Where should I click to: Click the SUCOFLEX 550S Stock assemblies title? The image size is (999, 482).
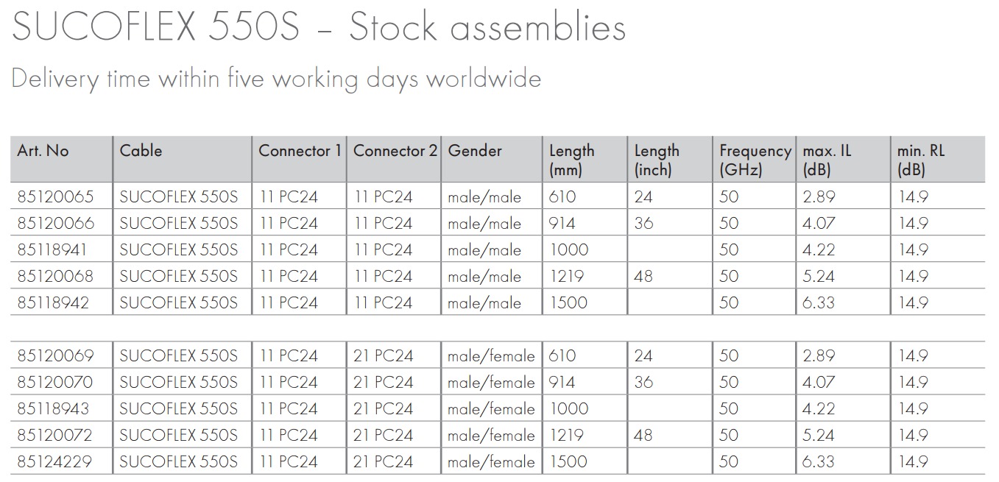(319, 28)
